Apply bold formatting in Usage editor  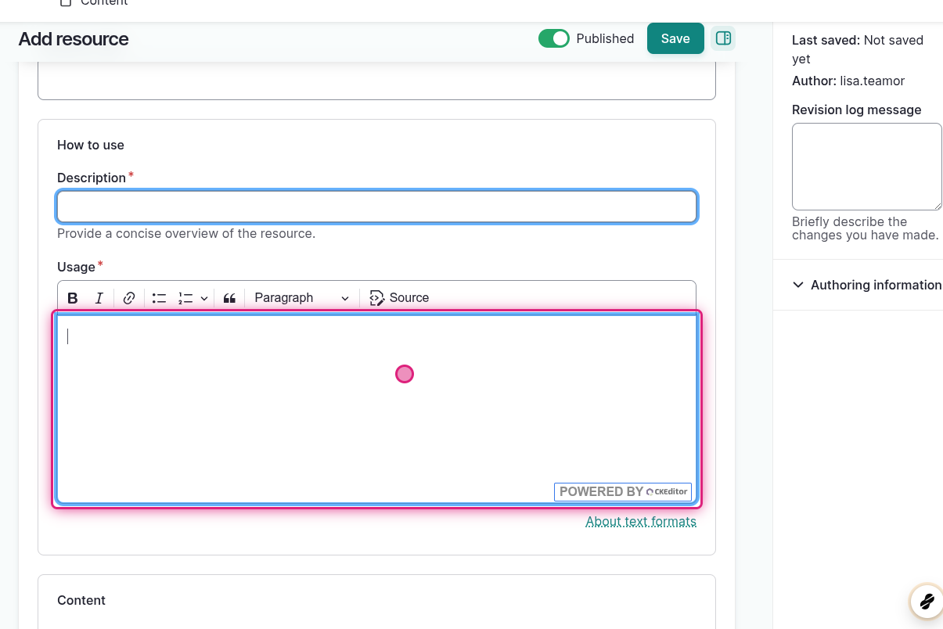[x=73, y=298]
